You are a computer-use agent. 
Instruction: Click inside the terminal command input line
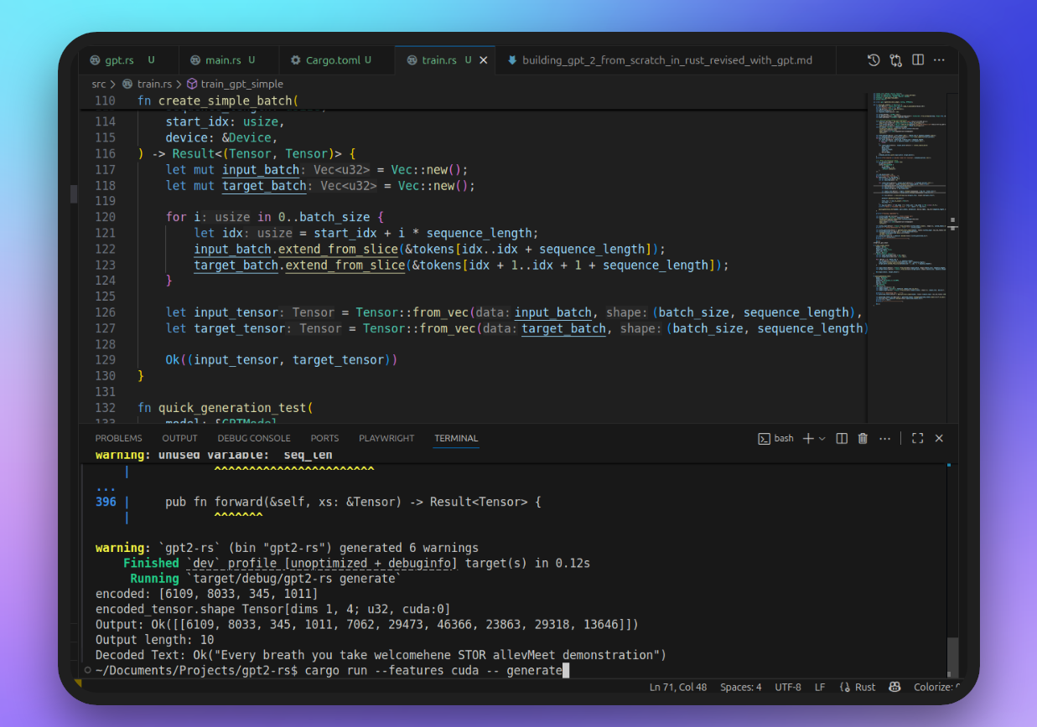[x=503, y=670]
